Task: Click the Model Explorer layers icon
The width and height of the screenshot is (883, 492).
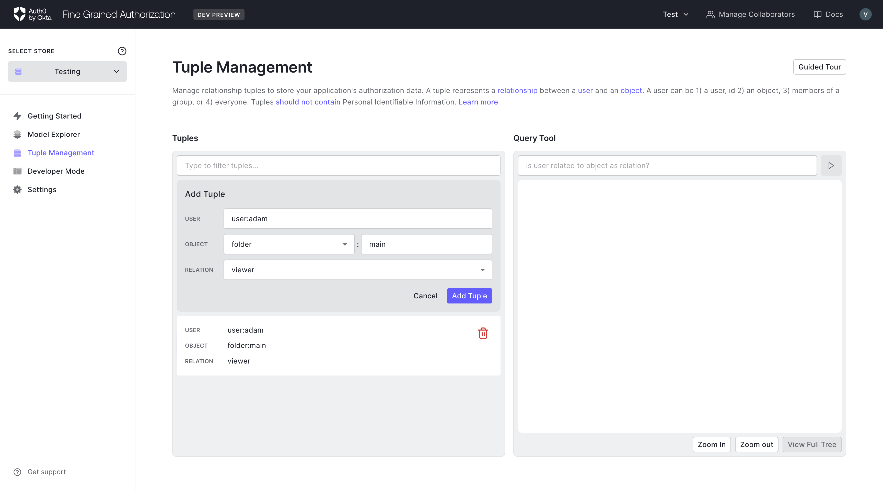Action: pyautogui.click(x=17, y=134)
